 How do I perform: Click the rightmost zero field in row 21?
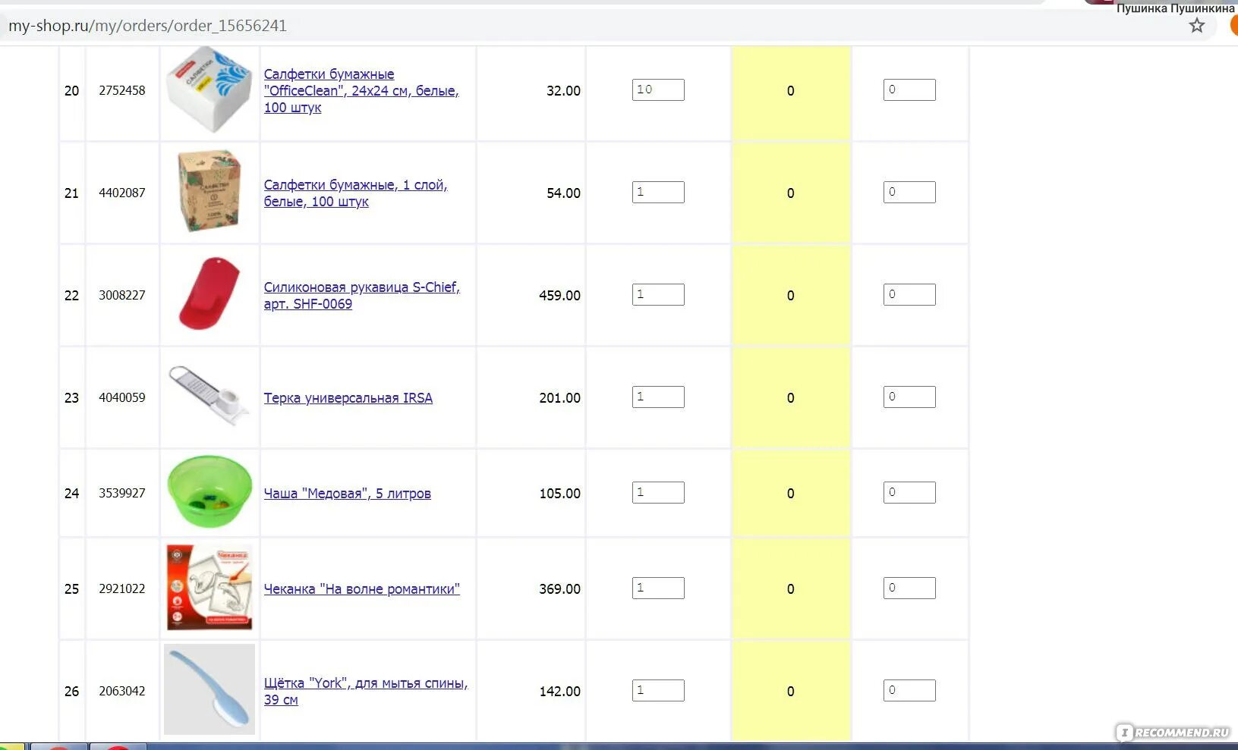point(909,192)
